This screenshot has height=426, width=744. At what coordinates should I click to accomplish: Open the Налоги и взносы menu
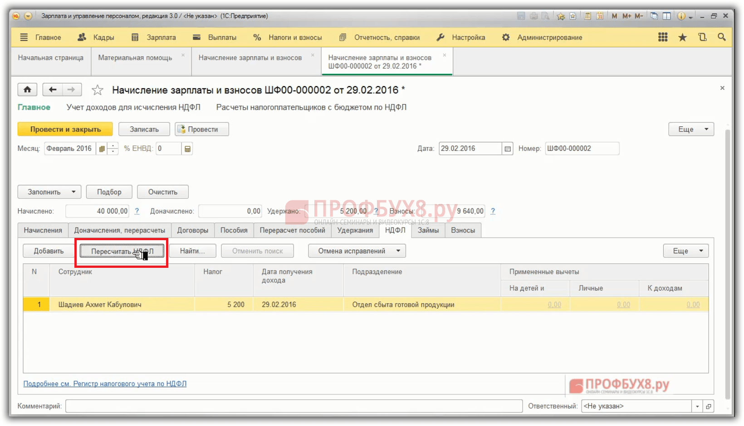pyautogui.click(x=287, y=37)
